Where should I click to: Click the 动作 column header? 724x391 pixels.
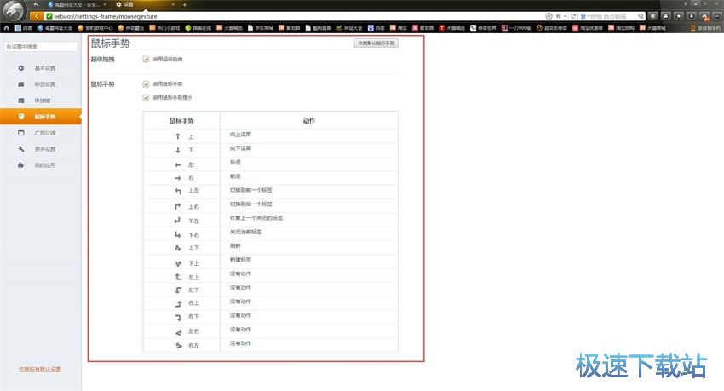coord(309,120)
